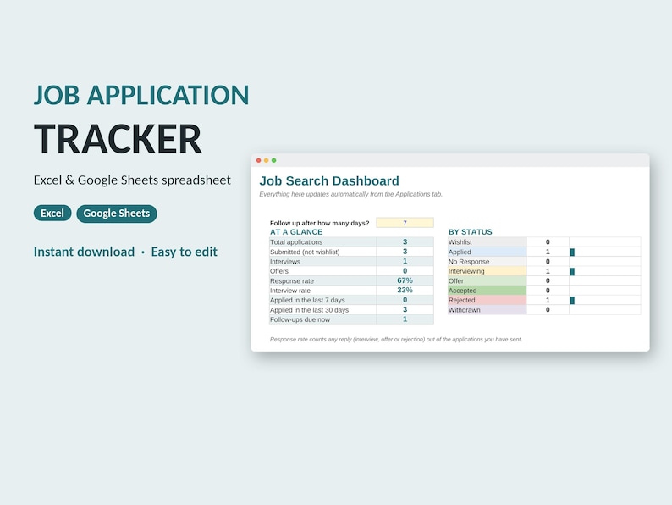672x505 pixels.
Task: Click the light green Offer status cell
Action: click(x=487, y=280)
